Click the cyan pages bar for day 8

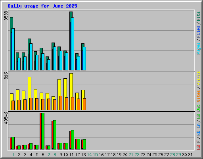(55, 58)
